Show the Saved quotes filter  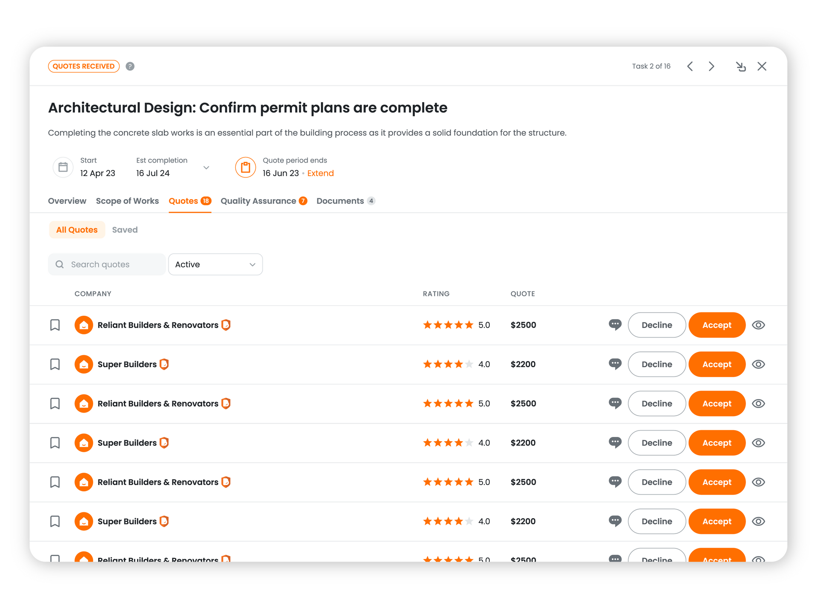pos(125,230)
